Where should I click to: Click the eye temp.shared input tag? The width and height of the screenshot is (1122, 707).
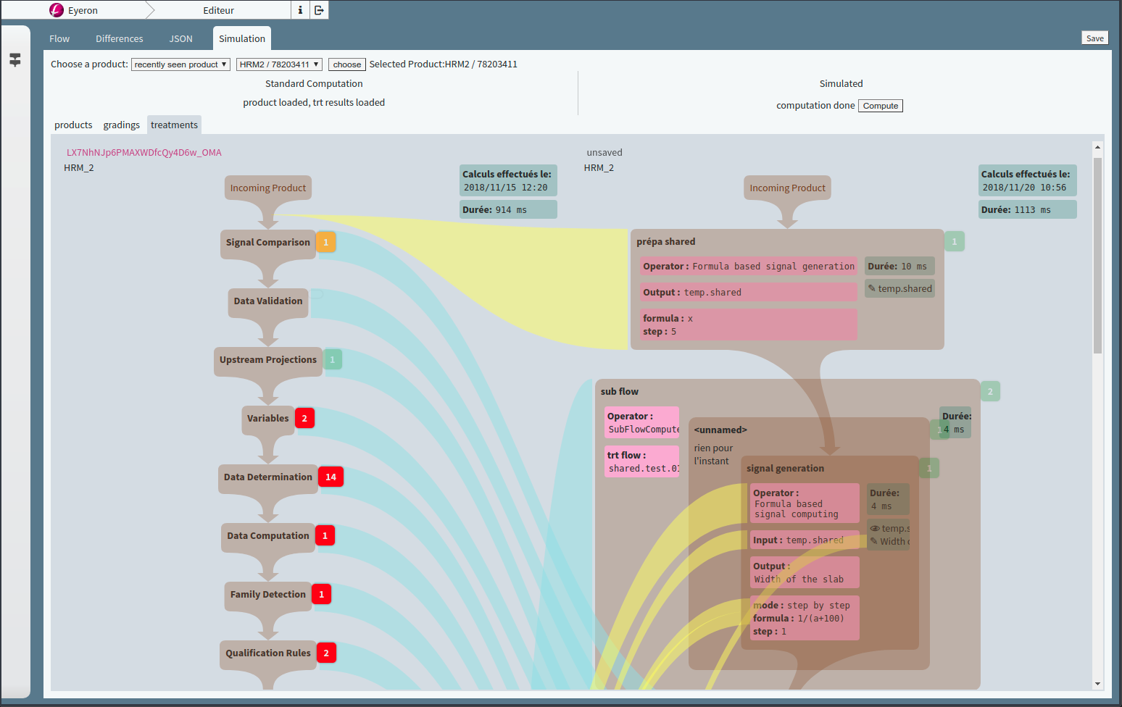(x=889, y=528)
